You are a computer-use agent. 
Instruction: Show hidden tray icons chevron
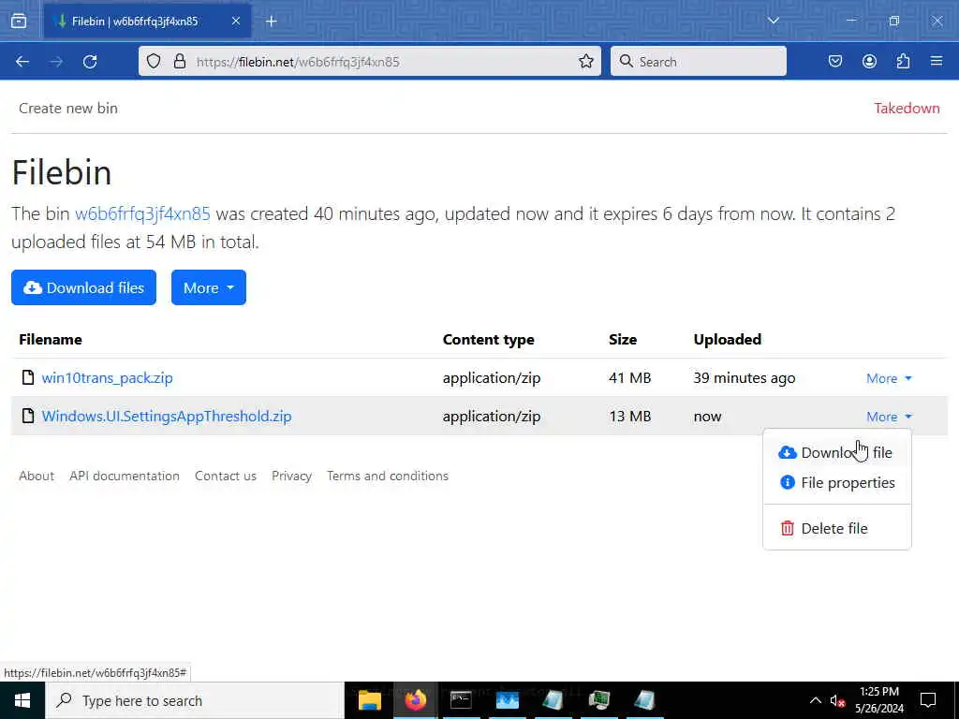815,700
